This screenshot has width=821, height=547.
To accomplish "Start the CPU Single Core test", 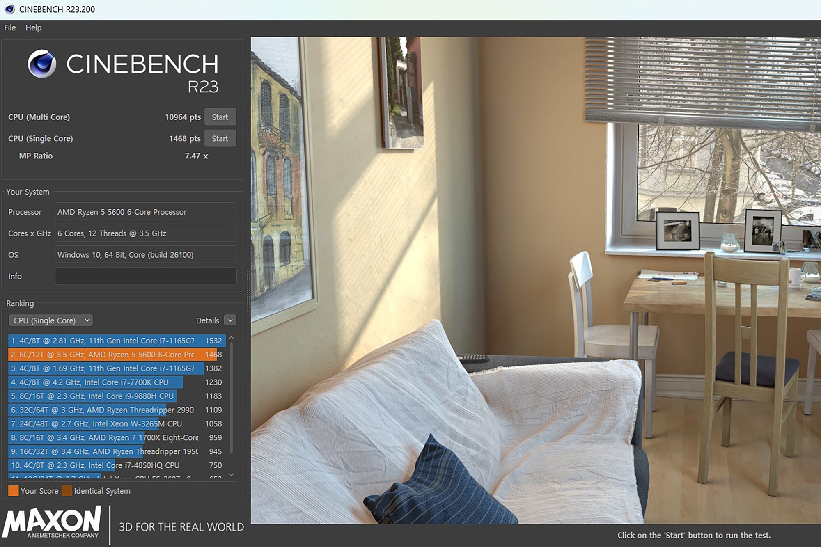I will click(220, 139).
